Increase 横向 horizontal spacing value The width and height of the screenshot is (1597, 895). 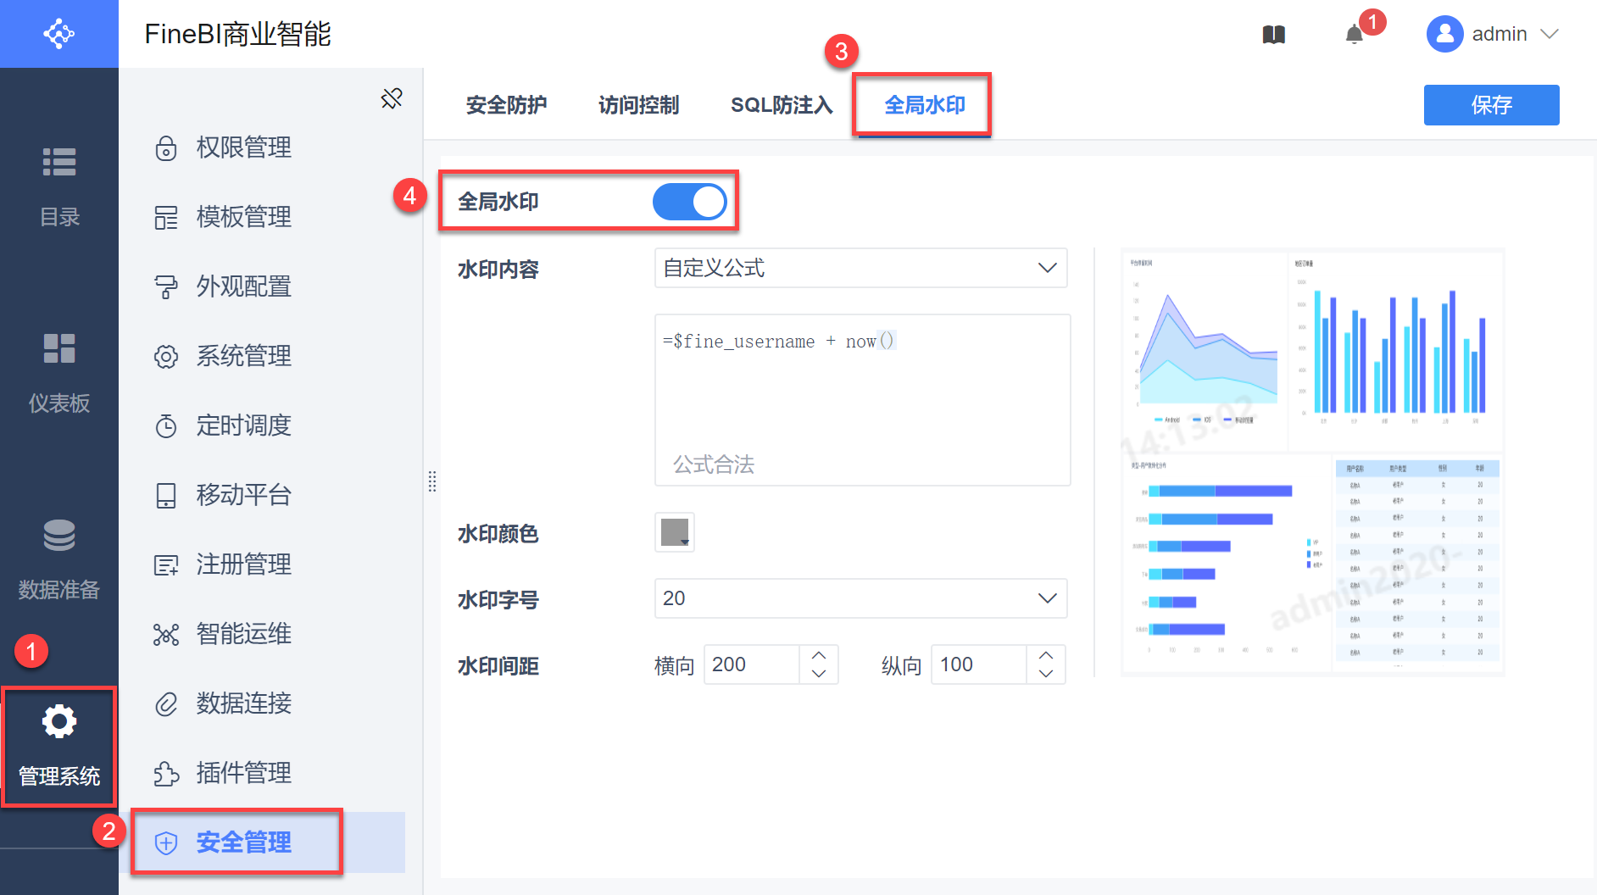(x=819, y=655)
